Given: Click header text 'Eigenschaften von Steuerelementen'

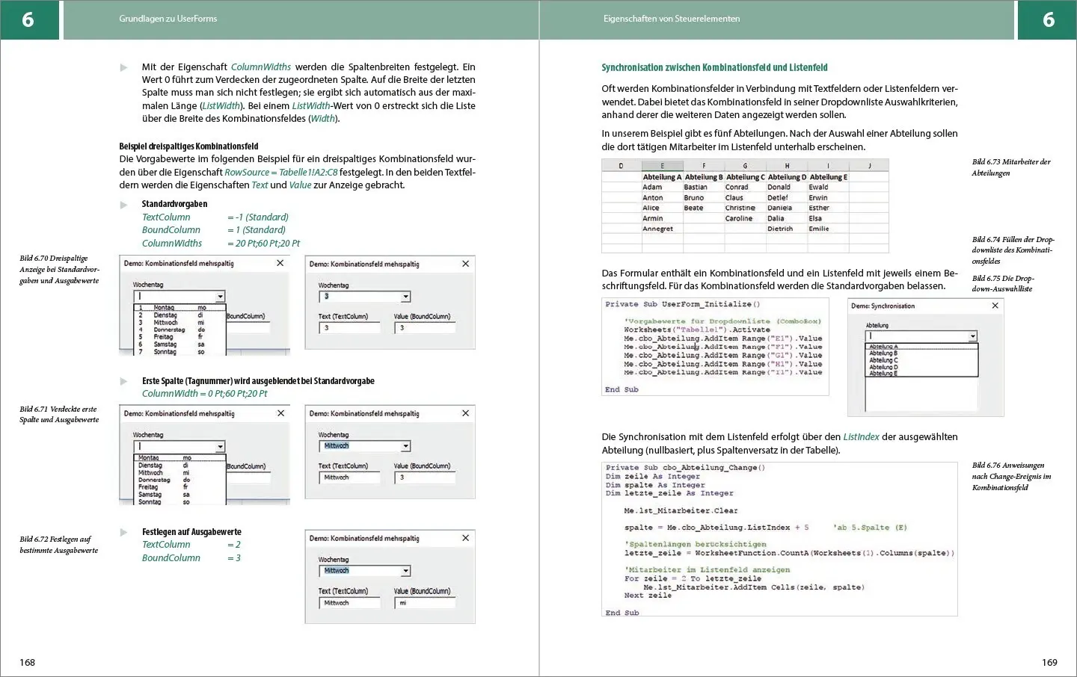Looking at the screenshot, I should click(x=672, y=19).
